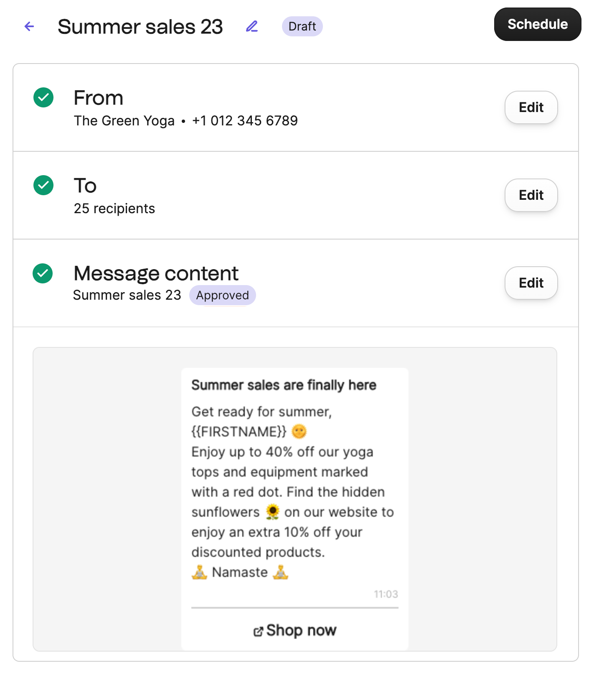Click the green checkmark beside To
This screenshot has width=589, height=673.
tap(43, 185)
